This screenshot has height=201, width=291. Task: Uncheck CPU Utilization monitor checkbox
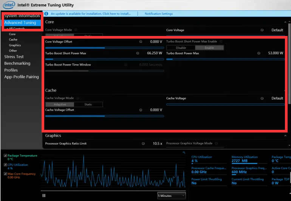click(x=5, y=165)
